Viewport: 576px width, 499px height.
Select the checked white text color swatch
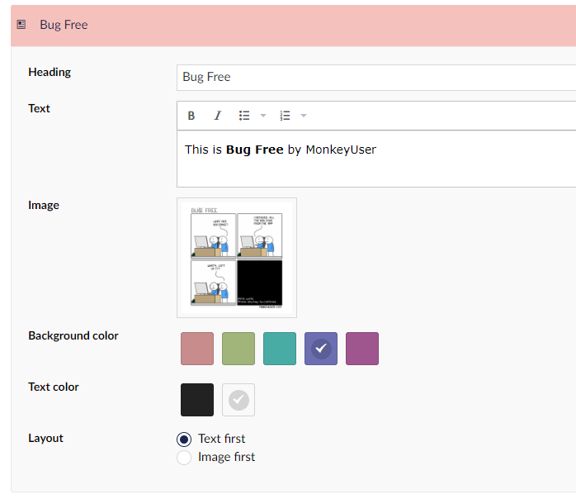click(x=238, y=400)
